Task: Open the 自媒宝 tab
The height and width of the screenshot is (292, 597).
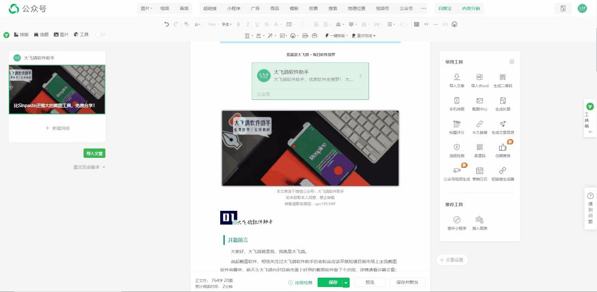Action: 445,8
